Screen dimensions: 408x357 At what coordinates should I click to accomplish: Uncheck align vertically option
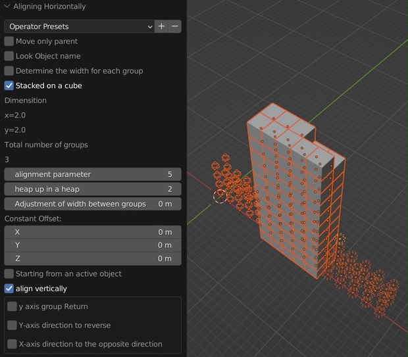click(x=9, y=289)
